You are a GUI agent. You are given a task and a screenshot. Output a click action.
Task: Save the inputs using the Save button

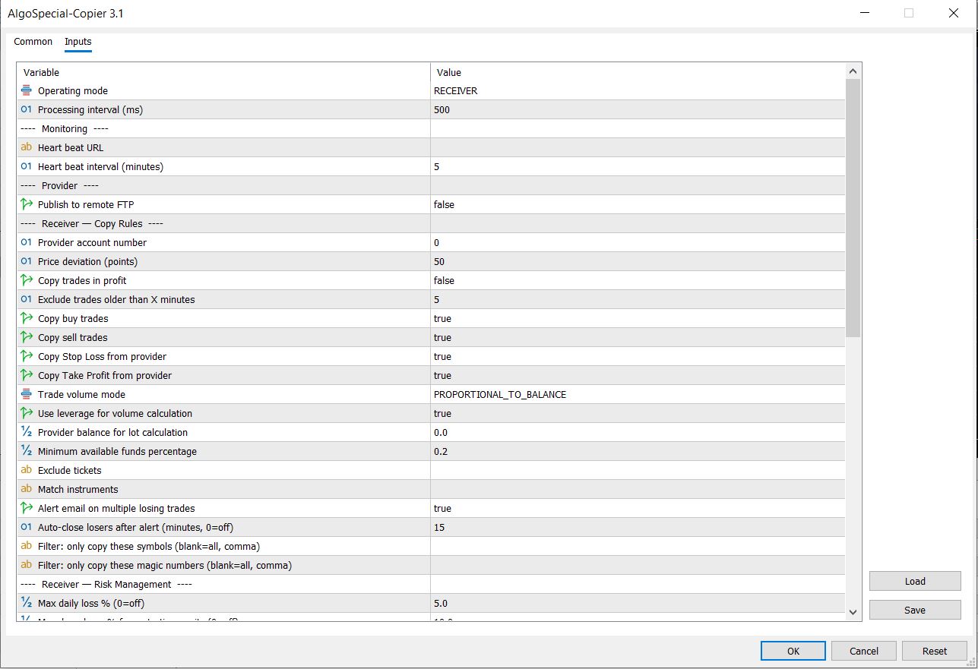915,611
